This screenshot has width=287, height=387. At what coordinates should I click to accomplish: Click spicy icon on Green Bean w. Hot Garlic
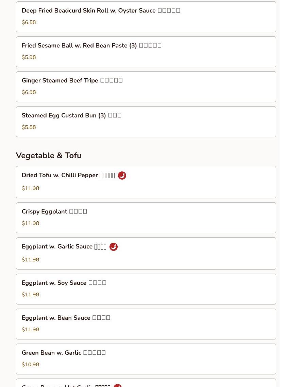point(118,386)
